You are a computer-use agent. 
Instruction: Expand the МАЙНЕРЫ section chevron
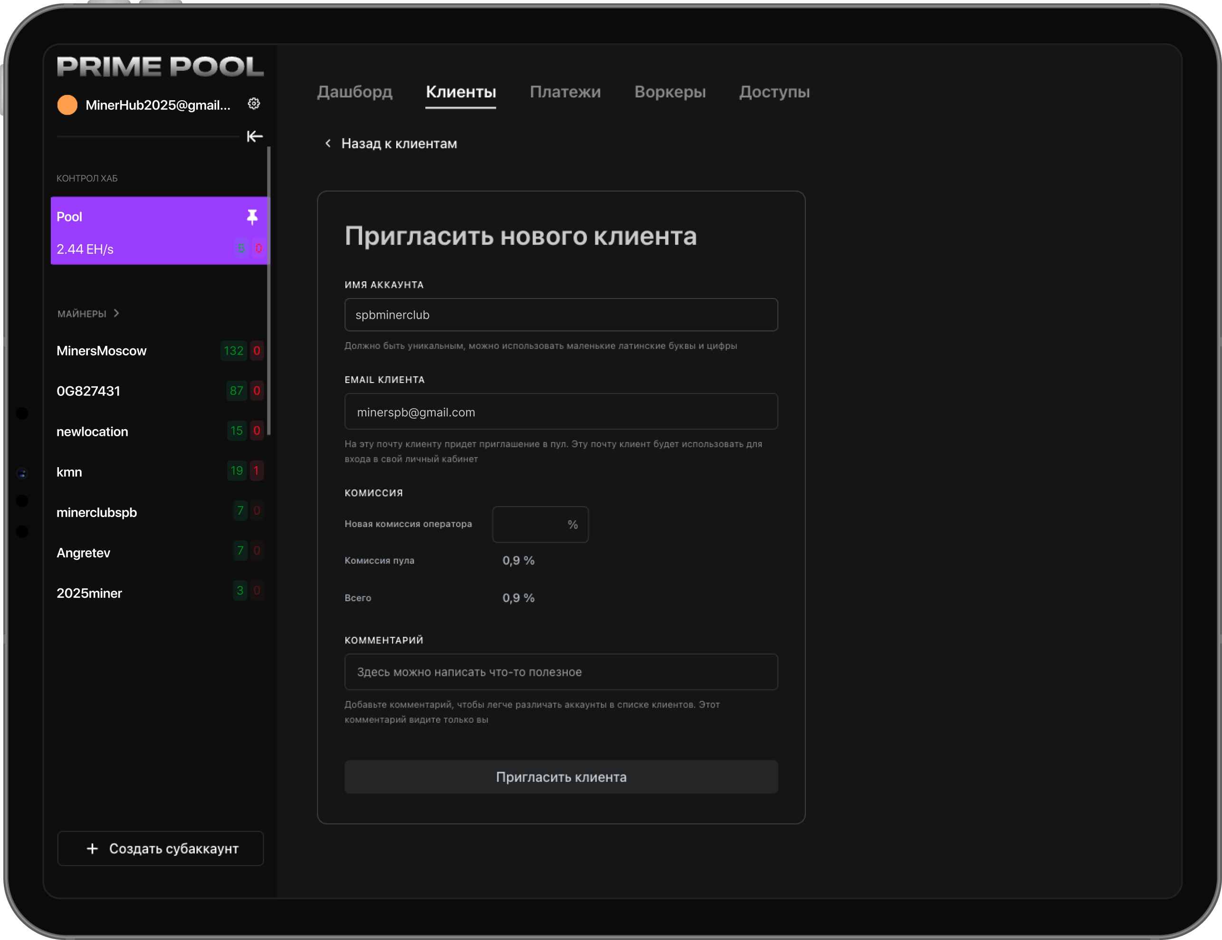tap(116, 313)
